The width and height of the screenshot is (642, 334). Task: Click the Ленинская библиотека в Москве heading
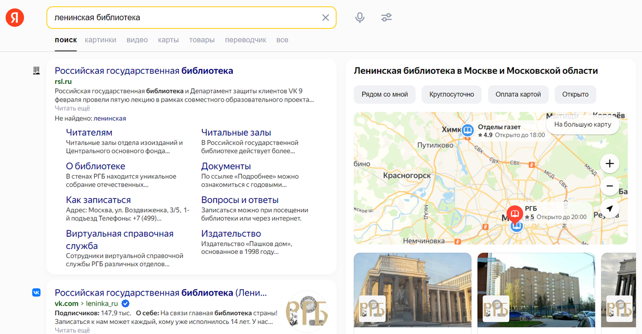[476, 71]
